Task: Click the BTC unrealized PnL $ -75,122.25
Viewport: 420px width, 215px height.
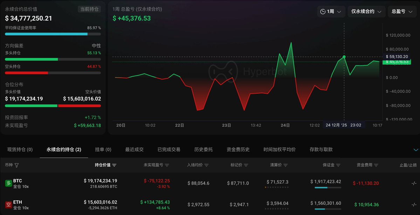Action: click(157, 181)
